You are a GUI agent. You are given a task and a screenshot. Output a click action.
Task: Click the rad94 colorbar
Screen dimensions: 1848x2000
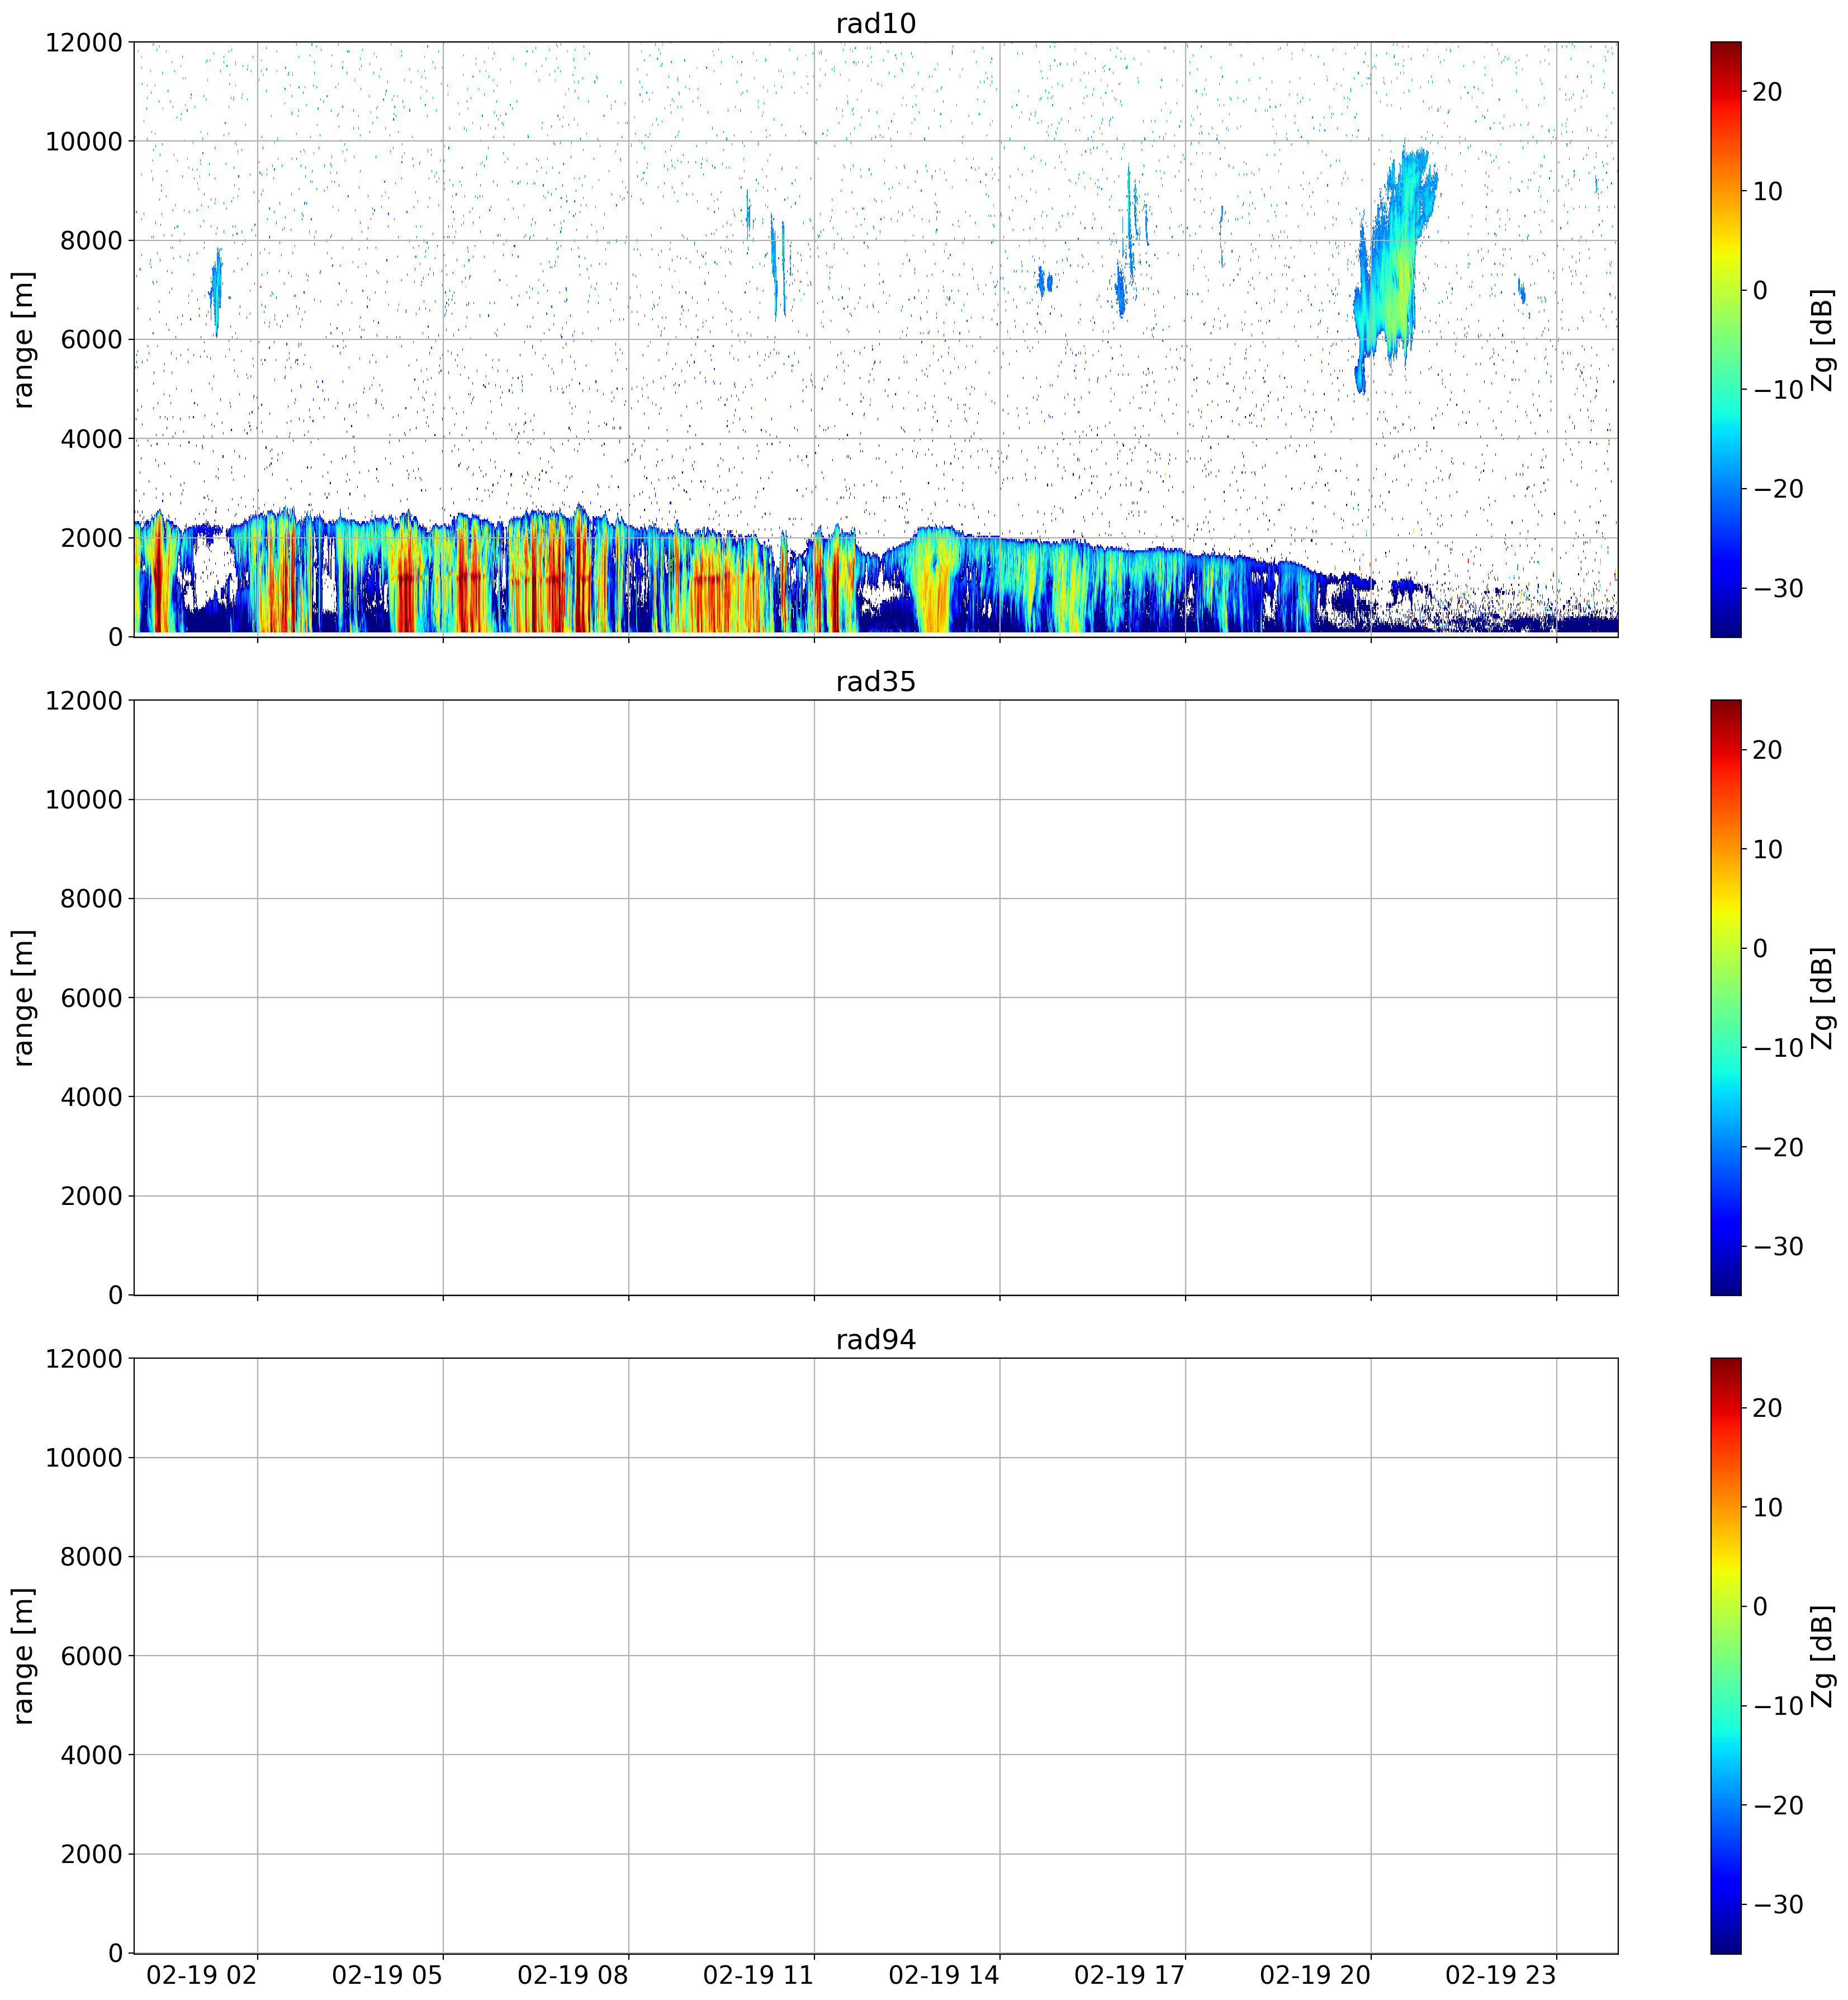1725,1655
